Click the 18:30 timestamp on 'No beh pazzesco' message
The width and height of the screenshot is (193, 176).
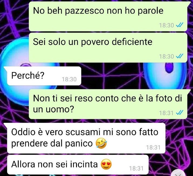click(x=167, y=25)
